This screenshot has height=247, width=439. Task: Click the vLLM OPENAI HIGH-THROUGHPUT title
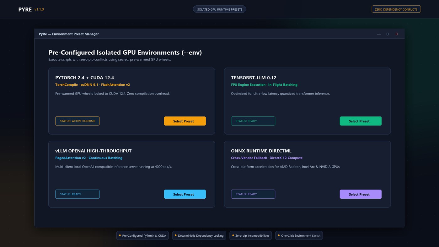coord(94,151)
